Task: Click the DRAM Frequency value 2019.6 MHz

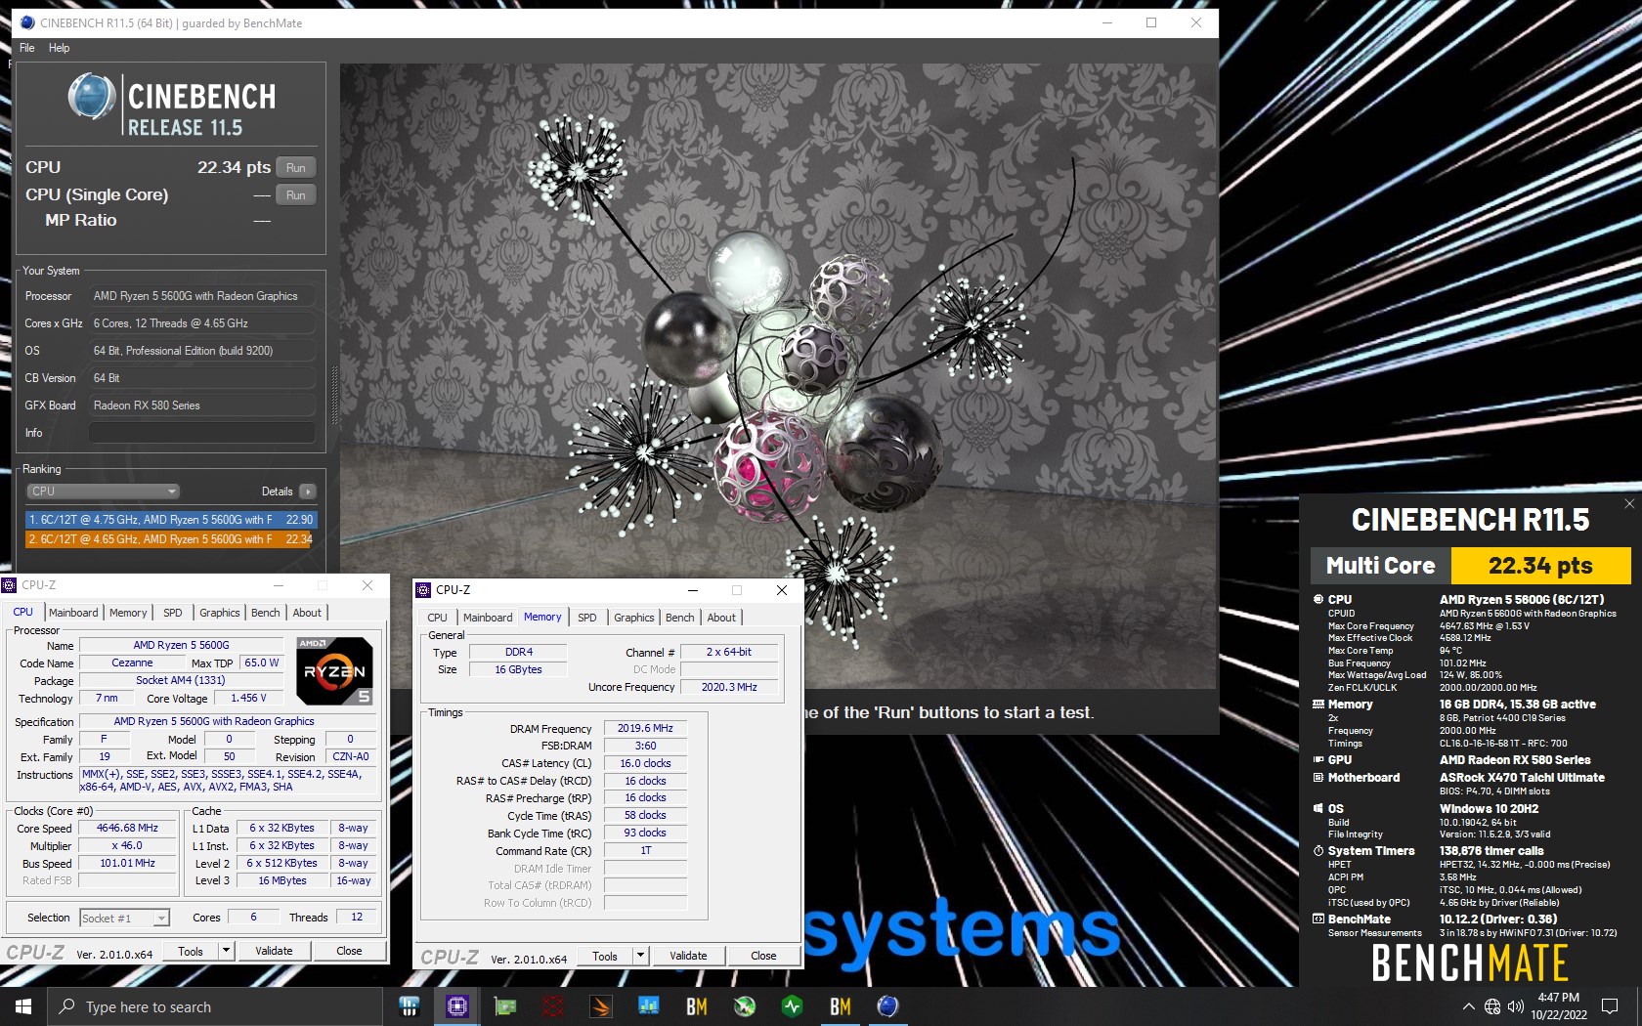Action: (x=645, y=728)
